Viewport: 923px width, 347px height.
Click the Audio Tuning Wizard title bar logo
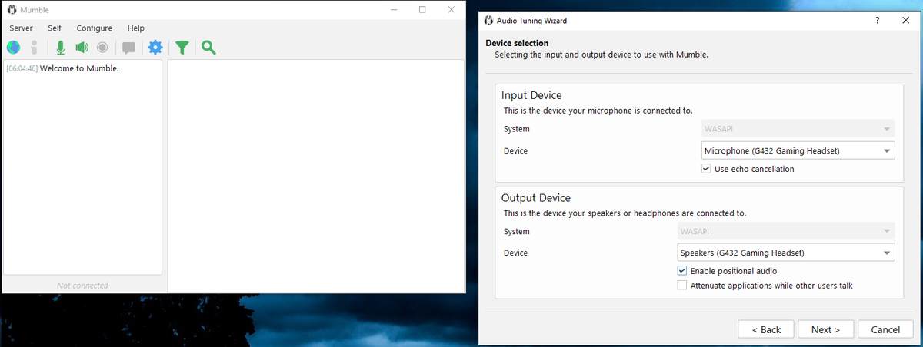point(489,21)
